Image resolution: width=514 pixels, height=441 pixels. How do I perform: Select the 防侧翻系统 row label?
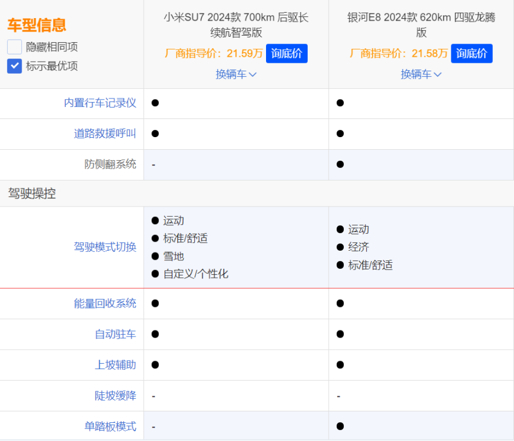click(x=110, y=164)
